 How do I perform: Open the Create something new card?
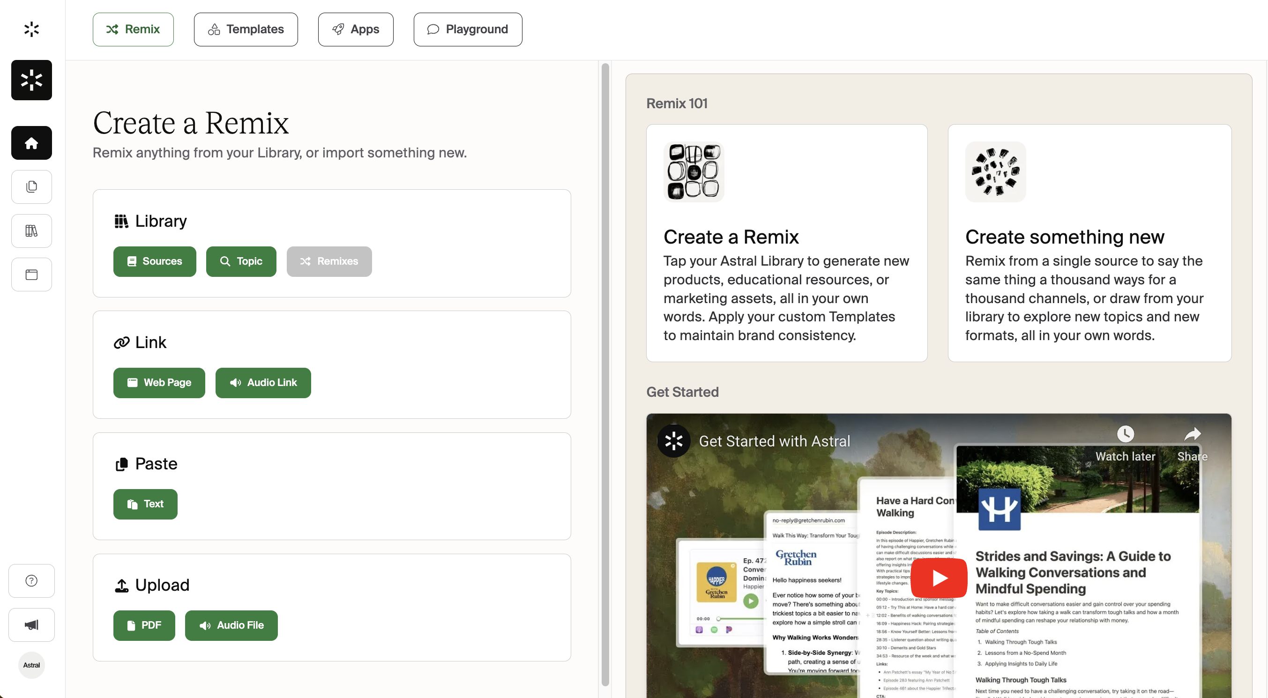point(1089,243)
